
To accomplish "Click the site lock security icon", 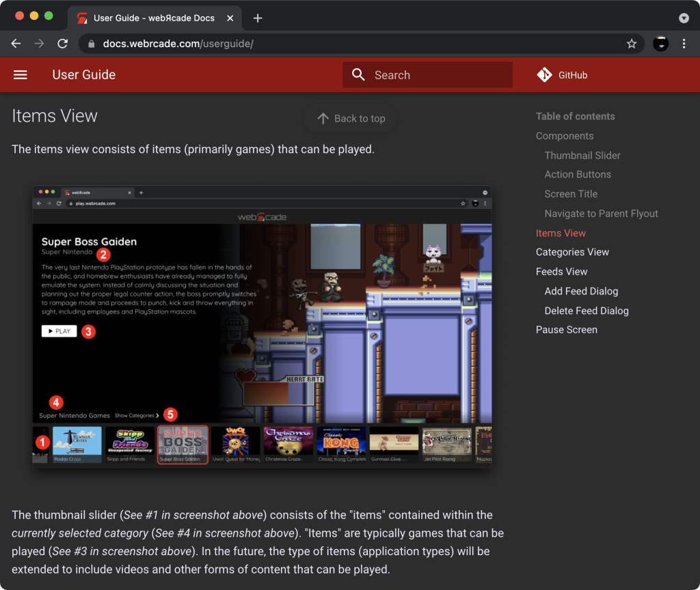I will pos(92,44).
